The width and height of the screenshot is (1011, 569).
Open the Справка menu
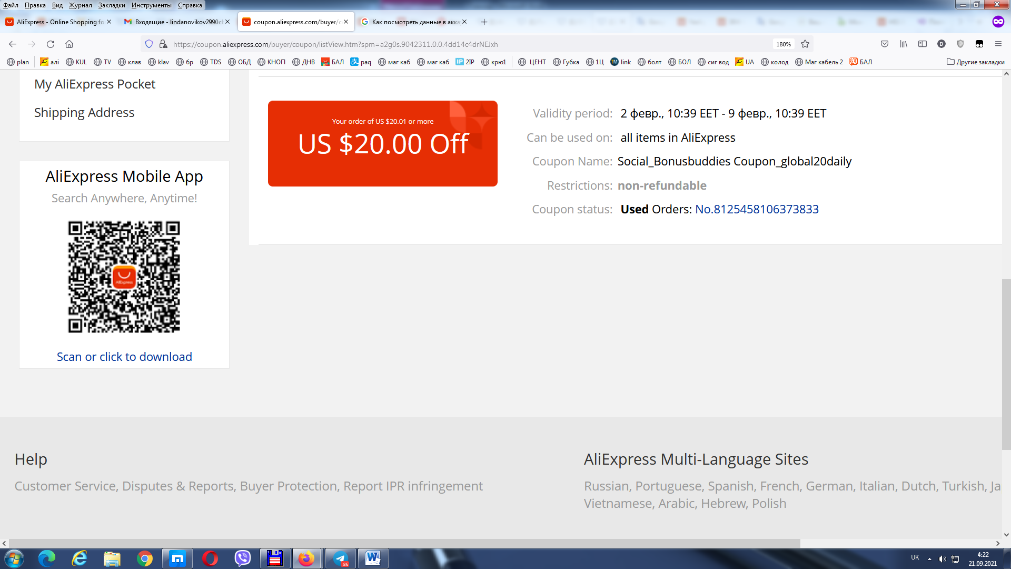coord(190,5)
